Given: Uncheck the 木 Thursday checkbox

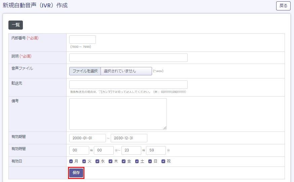Looking at the screenshot, I should pos(111,161).
